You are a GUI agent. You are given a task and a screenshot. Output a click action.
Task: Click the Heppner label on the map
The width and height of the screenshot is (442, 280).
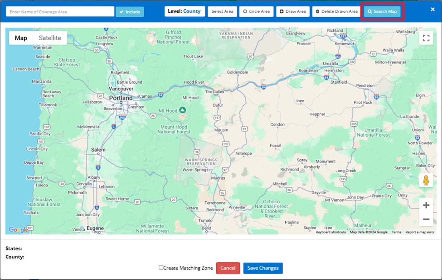tap(317, 114)
